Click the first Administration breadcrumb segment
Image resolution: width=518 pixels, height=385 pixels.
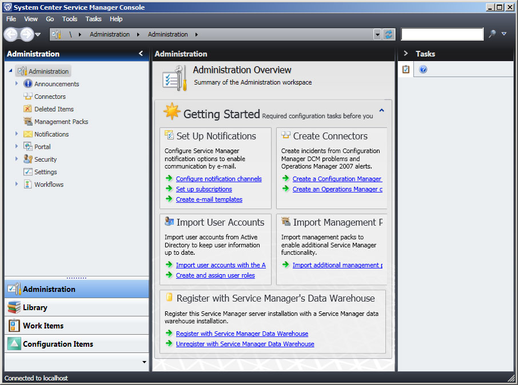pos(110,34)
